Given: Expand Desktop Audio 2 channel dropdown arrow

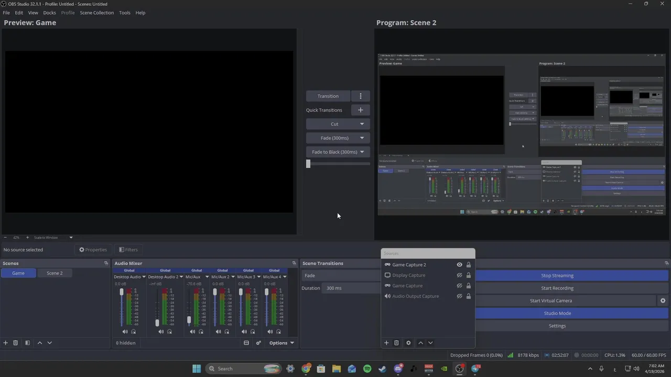Looking at the screenshot, I should (181, 277).
